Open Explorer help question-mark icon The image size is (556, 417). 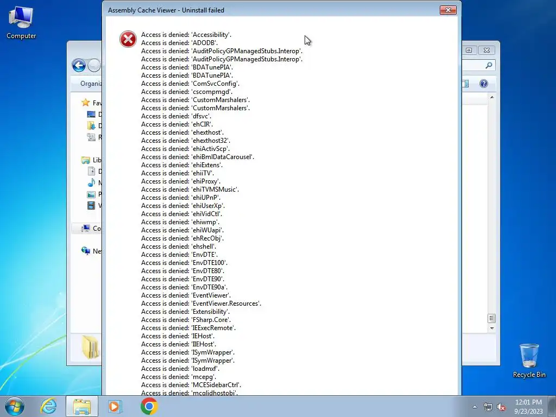(484, 84)
